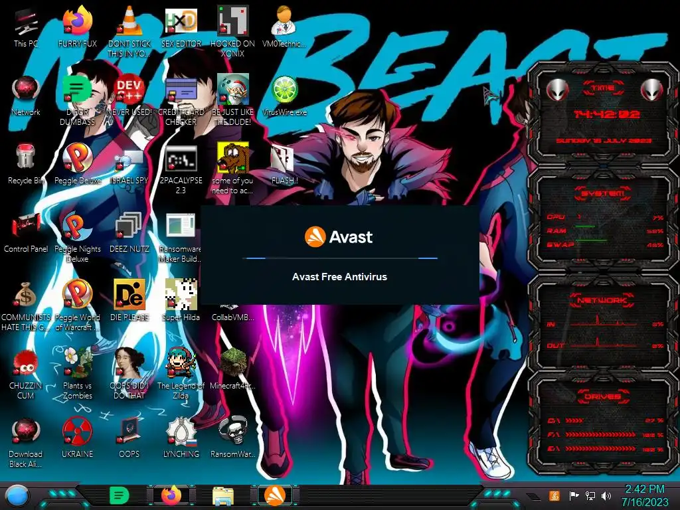Viewport: 680px width, 510px height.
Task: Click the left alien head in TIME widget
Action: (x=557, y=90)
